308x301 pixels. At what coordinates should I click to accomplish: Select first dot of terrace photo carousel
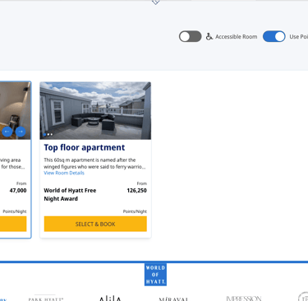[44, 134]
